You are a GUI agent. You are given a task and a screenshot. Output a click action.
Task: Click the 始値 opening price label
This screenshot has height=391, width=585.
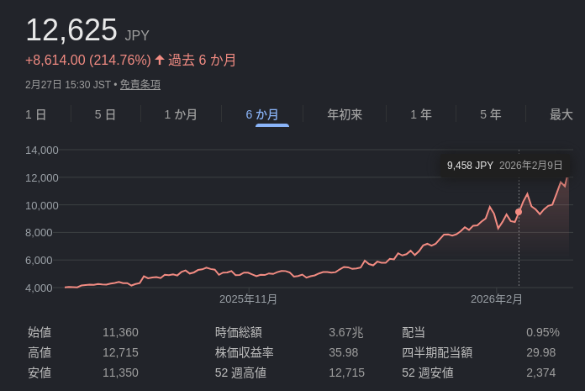[x=40, y=332]
